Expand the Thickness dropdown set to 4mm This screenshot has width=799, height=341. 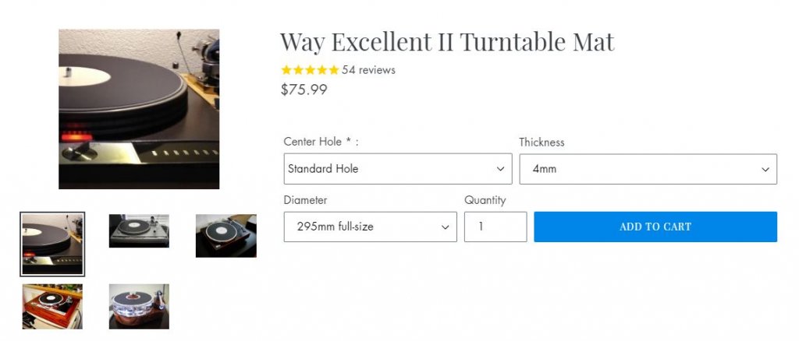coord(648,169)
